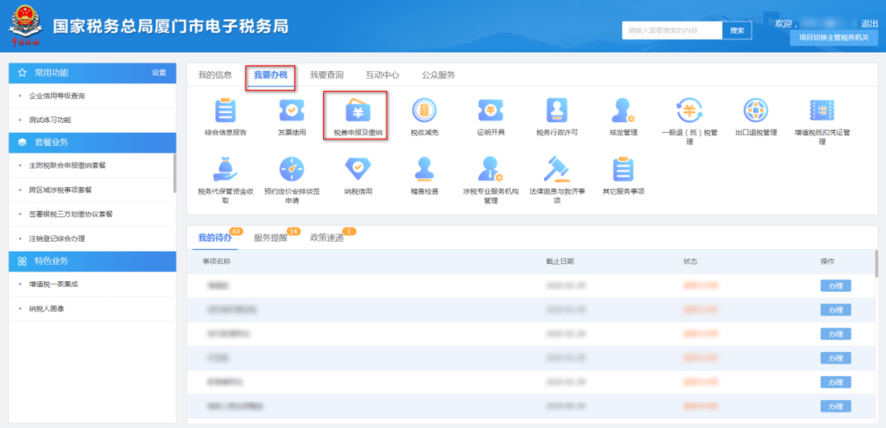Click 出口退税管理 globe icon

756,111
